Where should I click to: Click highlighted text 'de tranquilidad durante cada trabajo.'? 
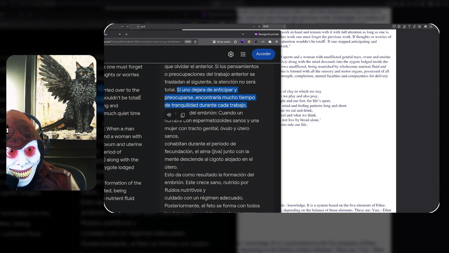point(206,105)
